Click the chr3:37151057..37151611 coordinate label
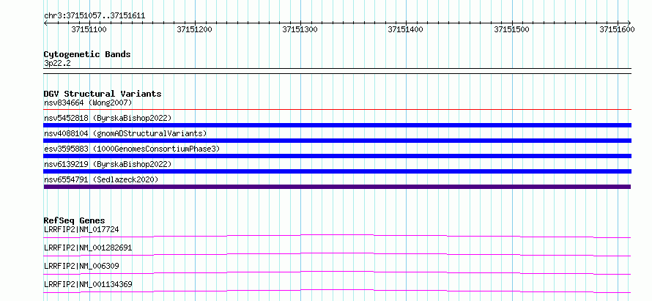Image resolution: width=652 pixels, height=301 pixels. click(x=95, y=16)
